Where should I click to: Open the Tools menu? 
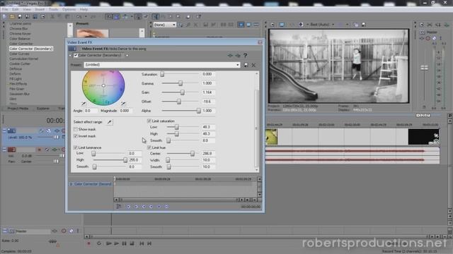(53, 9)
